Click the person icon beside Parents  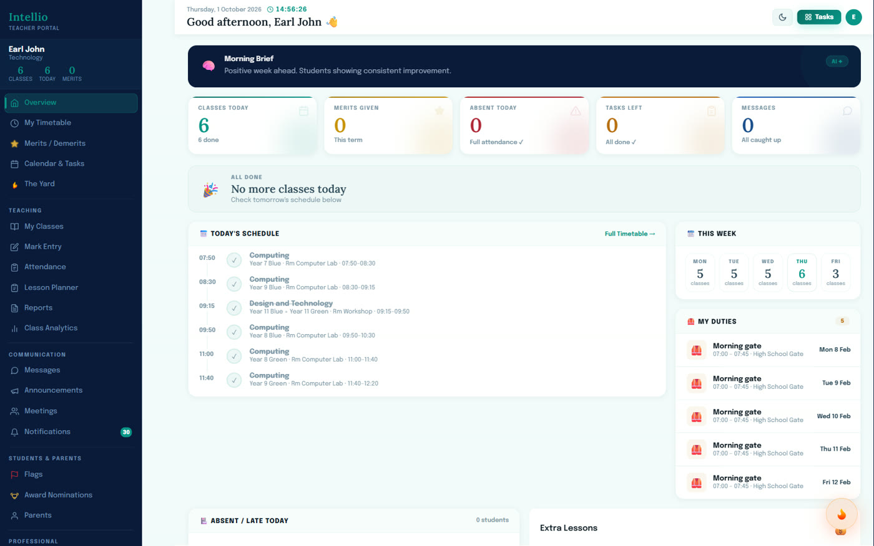[x=14, y=516]
